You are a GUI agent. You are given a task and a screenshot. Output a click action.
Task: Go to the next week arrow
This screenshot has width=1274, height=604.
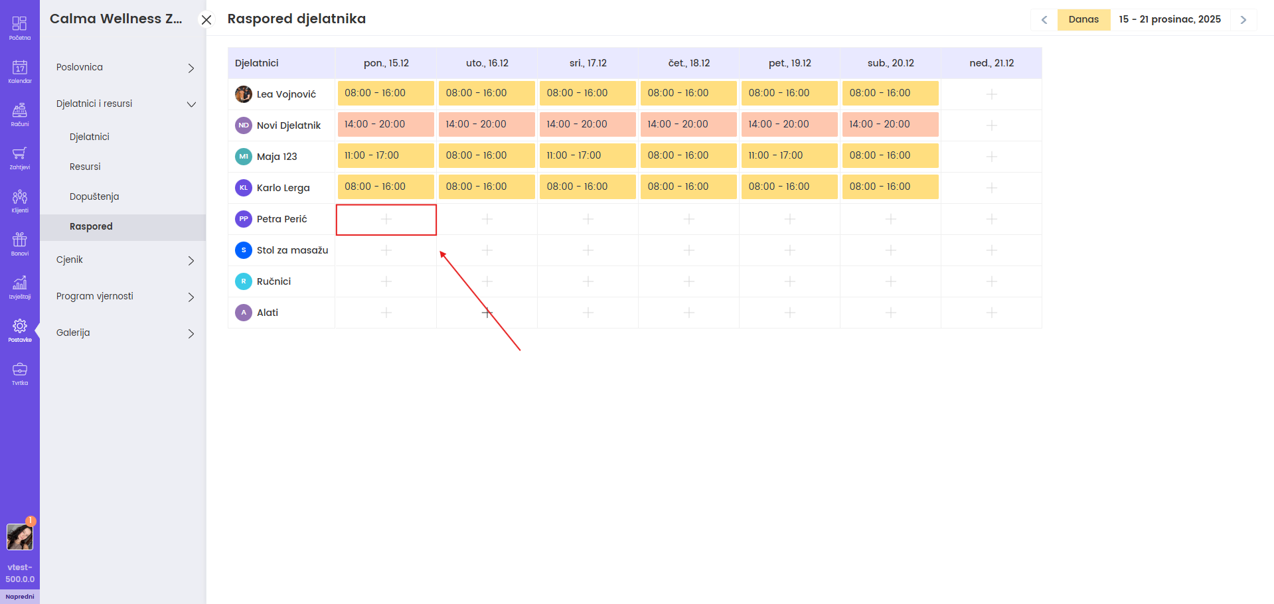pos(1243,20)
